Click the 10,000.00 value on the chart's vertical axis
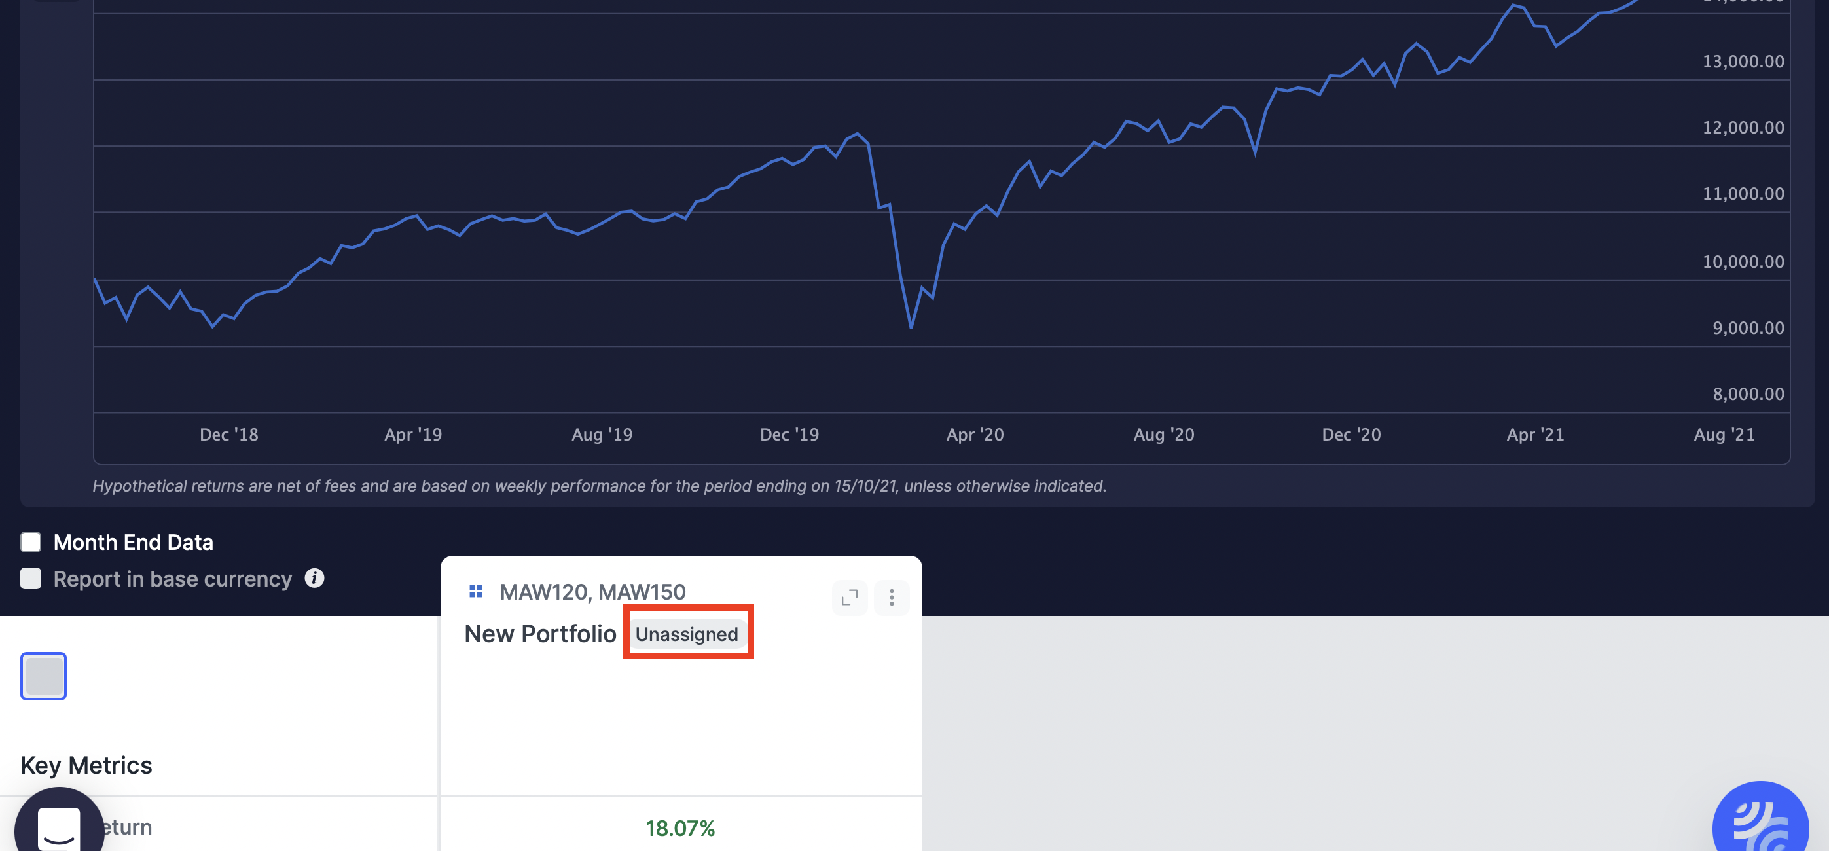 (1743, 261)
